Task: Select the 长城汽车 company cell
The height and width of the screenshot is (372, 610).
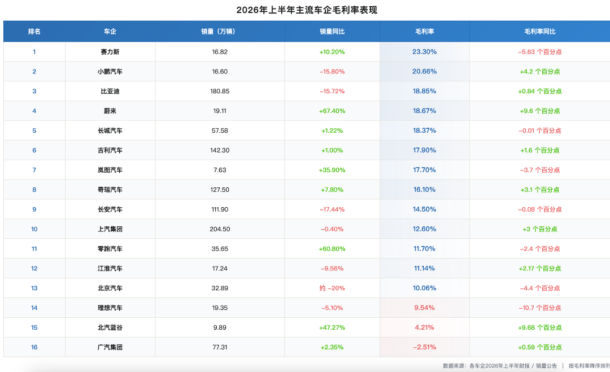Action: [x=110, y=130]
